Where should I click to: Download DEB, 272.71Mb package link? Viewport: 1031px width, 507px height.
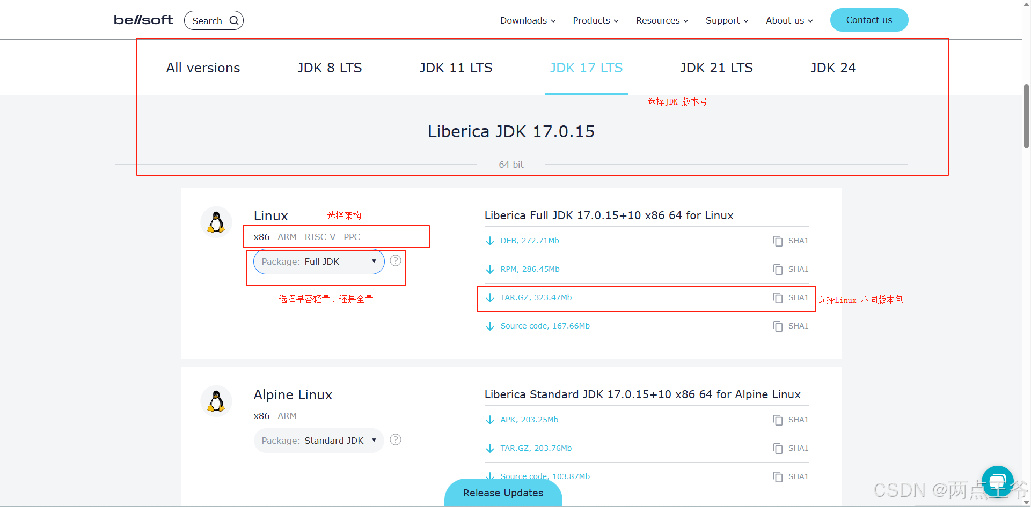(530, 241)
